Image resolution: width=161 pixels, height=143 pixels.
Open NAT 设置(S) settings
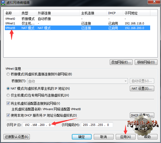(142, 88)
